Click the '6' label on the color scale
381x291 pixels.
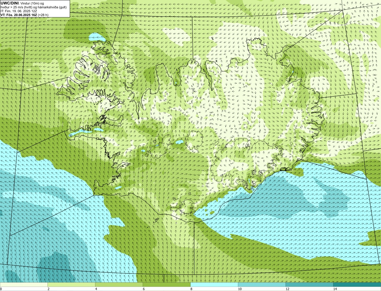[x=143, y=289]
